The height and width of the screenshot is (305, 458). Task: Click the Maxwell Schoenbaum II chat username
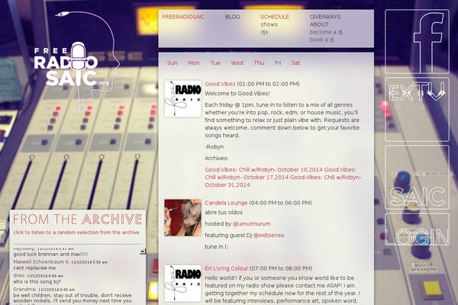click(x=41, y=262)
